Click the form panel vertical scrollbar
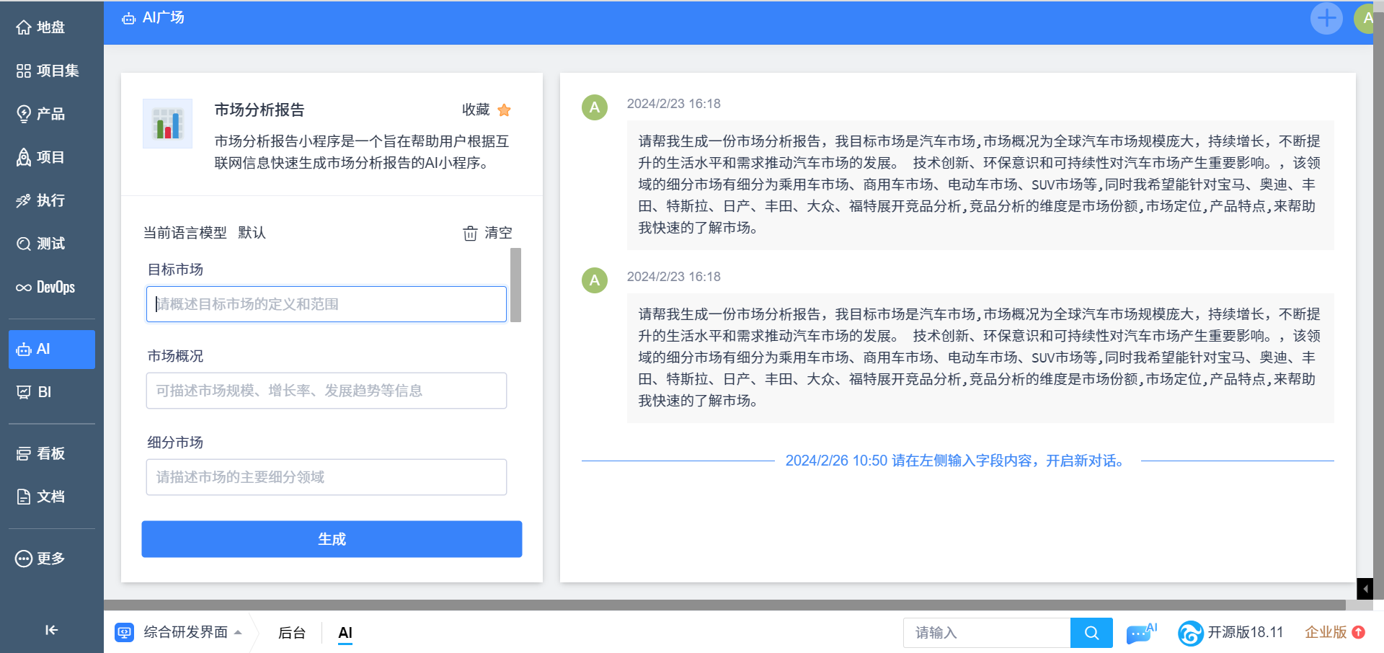Screen dimensions: 1384x653 click(515, 285)
